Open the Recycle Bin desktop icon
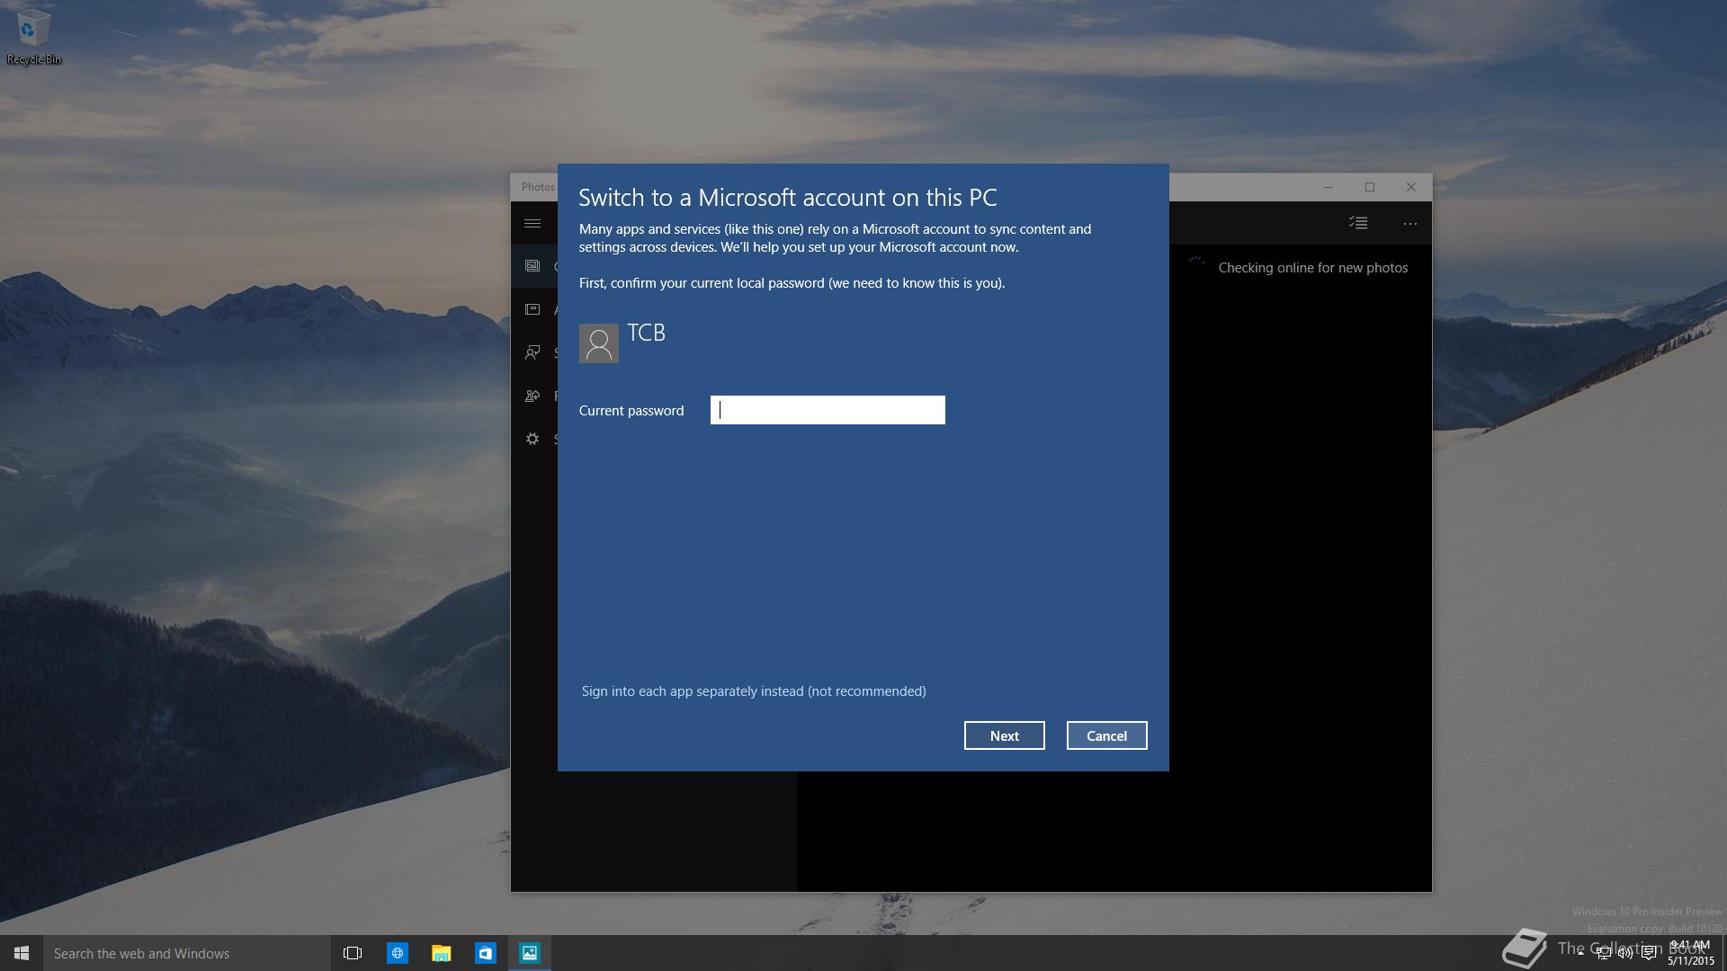The height and width of the screenshot is (971, 1727). [34, 38]
